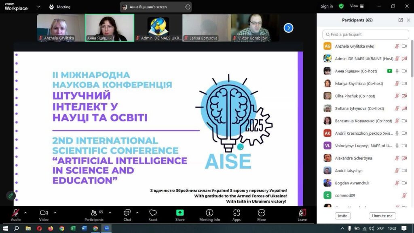Pop out the Participants panel
Image resolution: width=414 pixels, height=233 pixels.
(401, 20)
